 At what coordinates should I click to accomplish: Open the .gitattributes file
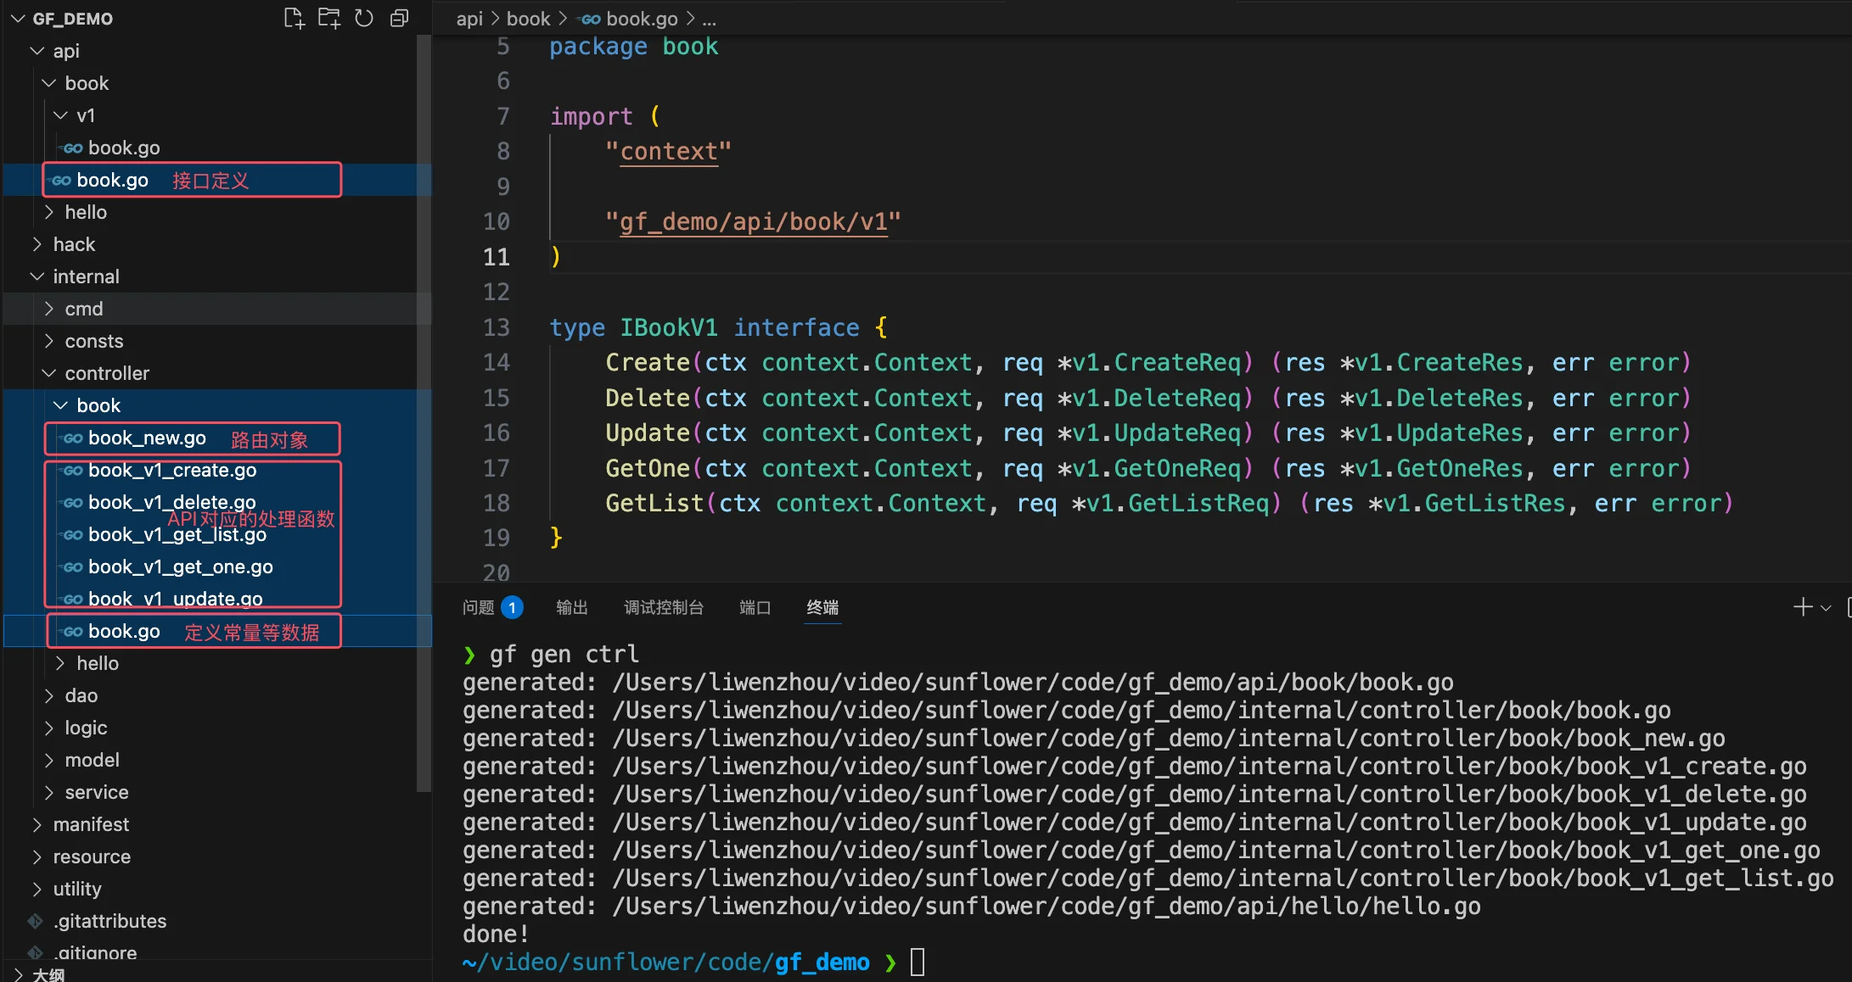[x=110, y=921]
